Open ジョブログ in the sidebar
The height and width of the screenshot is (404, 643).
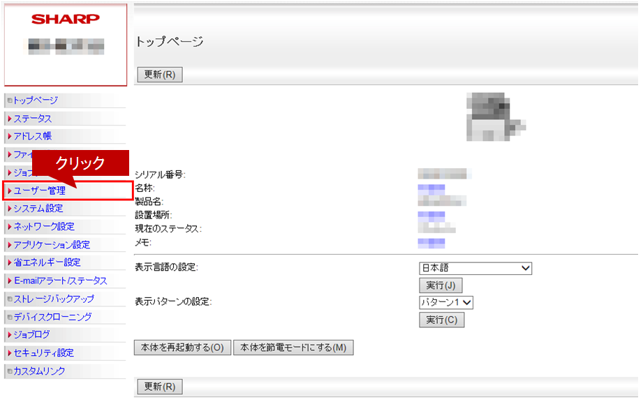[32, 335]
